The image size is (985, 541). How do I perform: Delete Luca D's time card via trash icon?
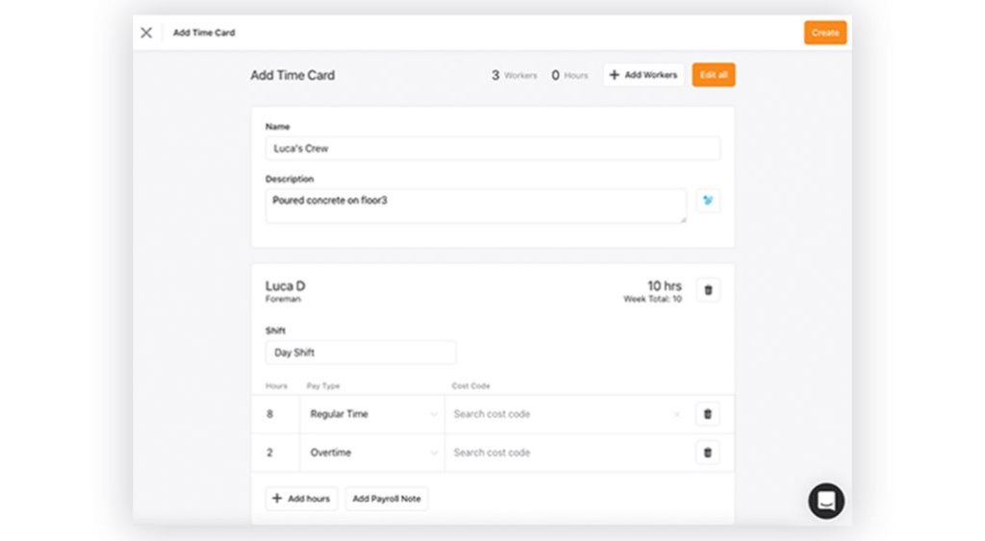click(708, 290)
